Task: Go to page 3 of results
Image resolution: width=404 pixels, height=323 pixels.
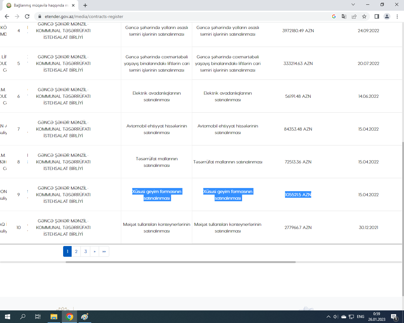Action: pyautogui.click(x=86, y=251)
